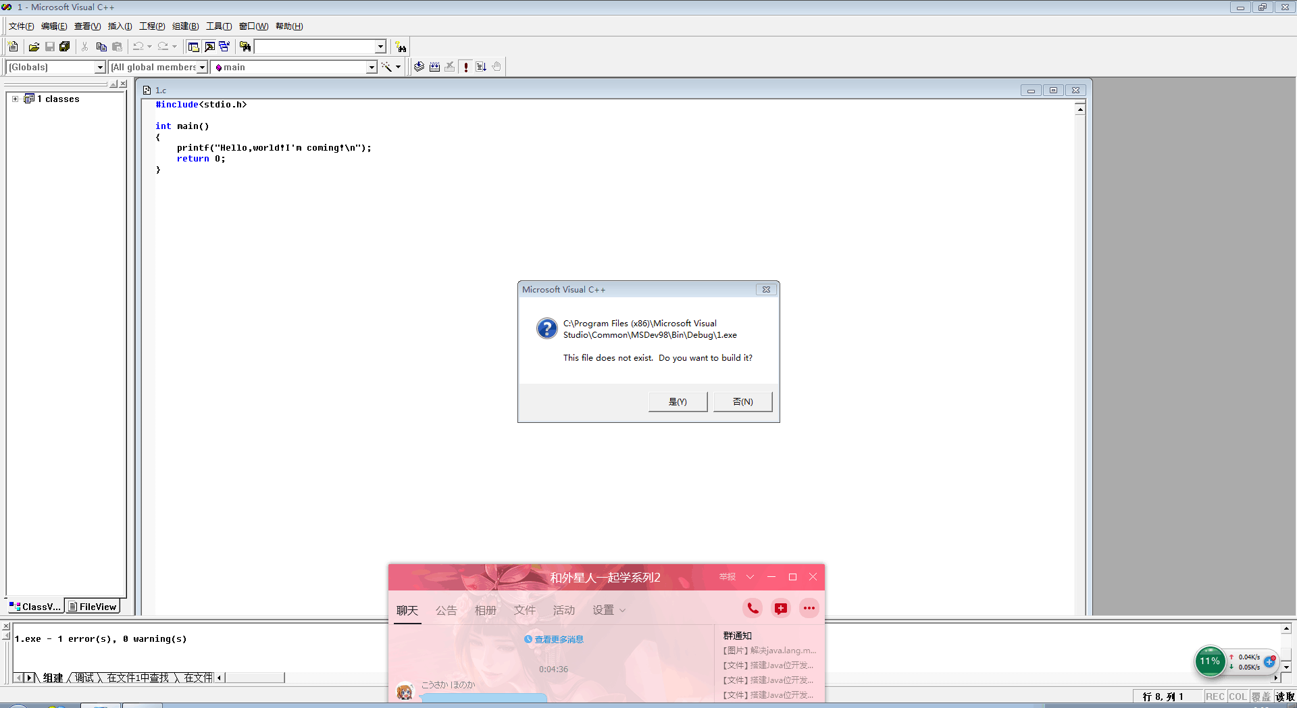Open the 工程(P) menu
The width and height of the screenshot is (1297, 708).
coord(152,26)
